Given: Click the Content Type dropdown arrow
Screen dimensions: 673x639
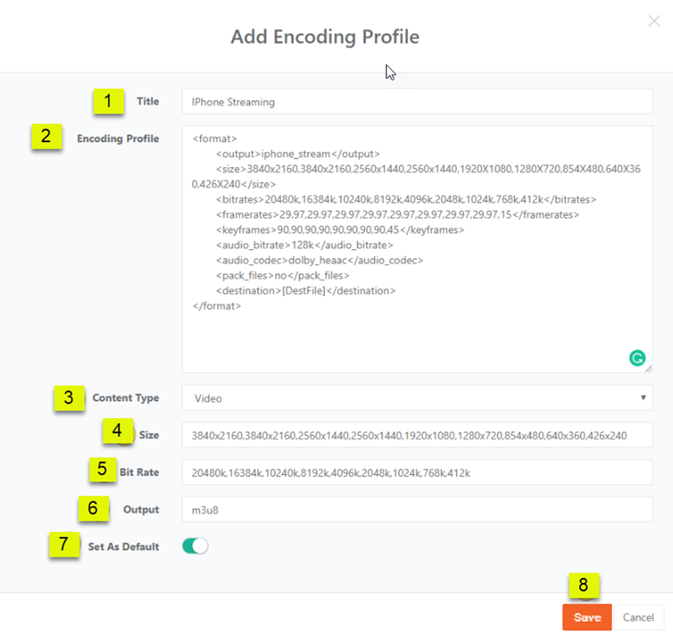Looking at the screenshot, I should (643, 398).
